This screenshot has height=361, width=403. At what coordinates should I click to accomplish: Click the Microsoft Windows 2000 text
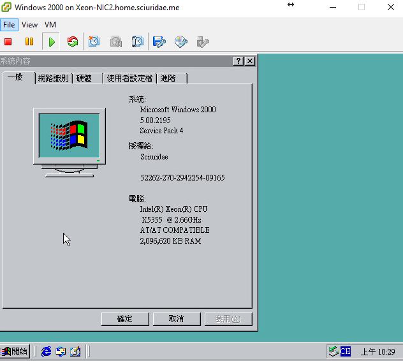click(x=178, y=110)
